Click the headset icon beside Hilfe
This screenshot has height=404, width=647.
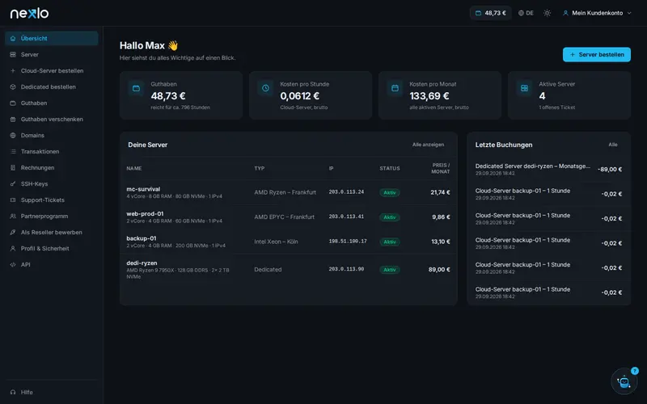click(x=13, y=392)
